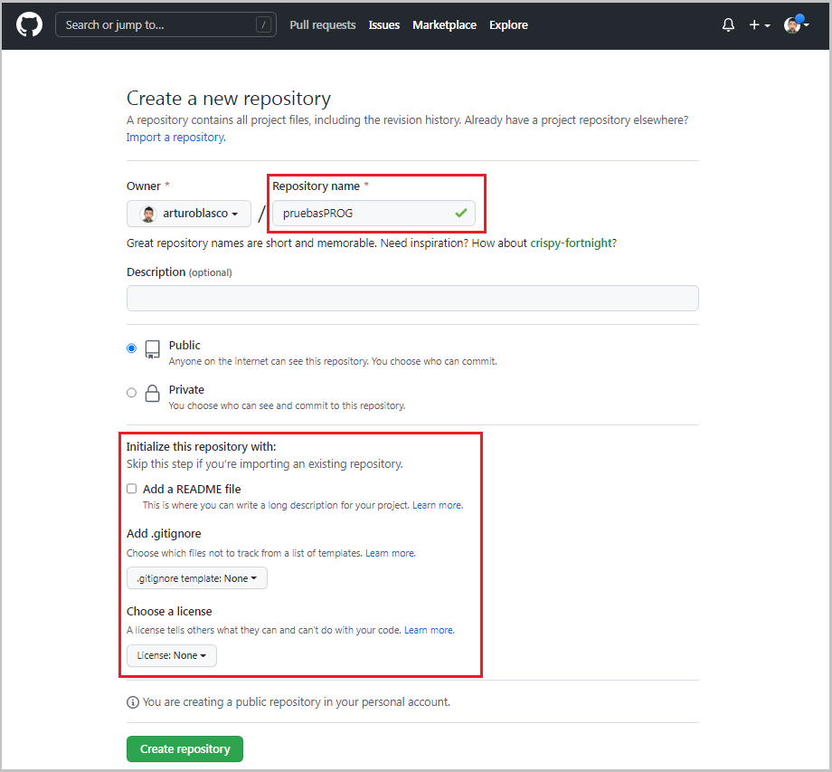Enable the Add a README file checkbox
Image resolution: width=832 pixels, height=772 pixels.
(131, 488)
